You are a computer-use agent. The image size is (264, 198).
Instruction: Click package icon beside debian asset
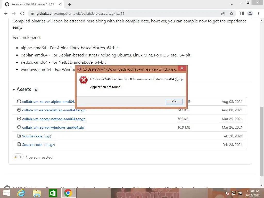19,110
